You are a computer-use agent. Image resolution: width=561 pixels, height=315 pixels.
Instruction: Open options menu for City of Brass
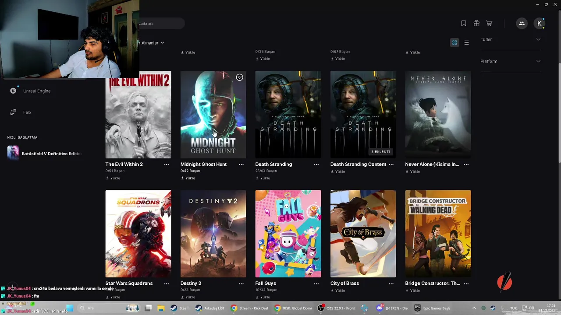[x=391, y=283]
